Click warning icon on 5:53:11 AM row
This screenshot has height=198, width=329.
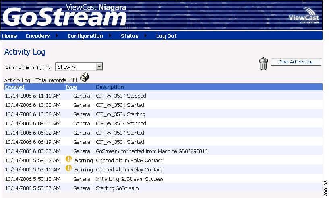pos(68,168)
